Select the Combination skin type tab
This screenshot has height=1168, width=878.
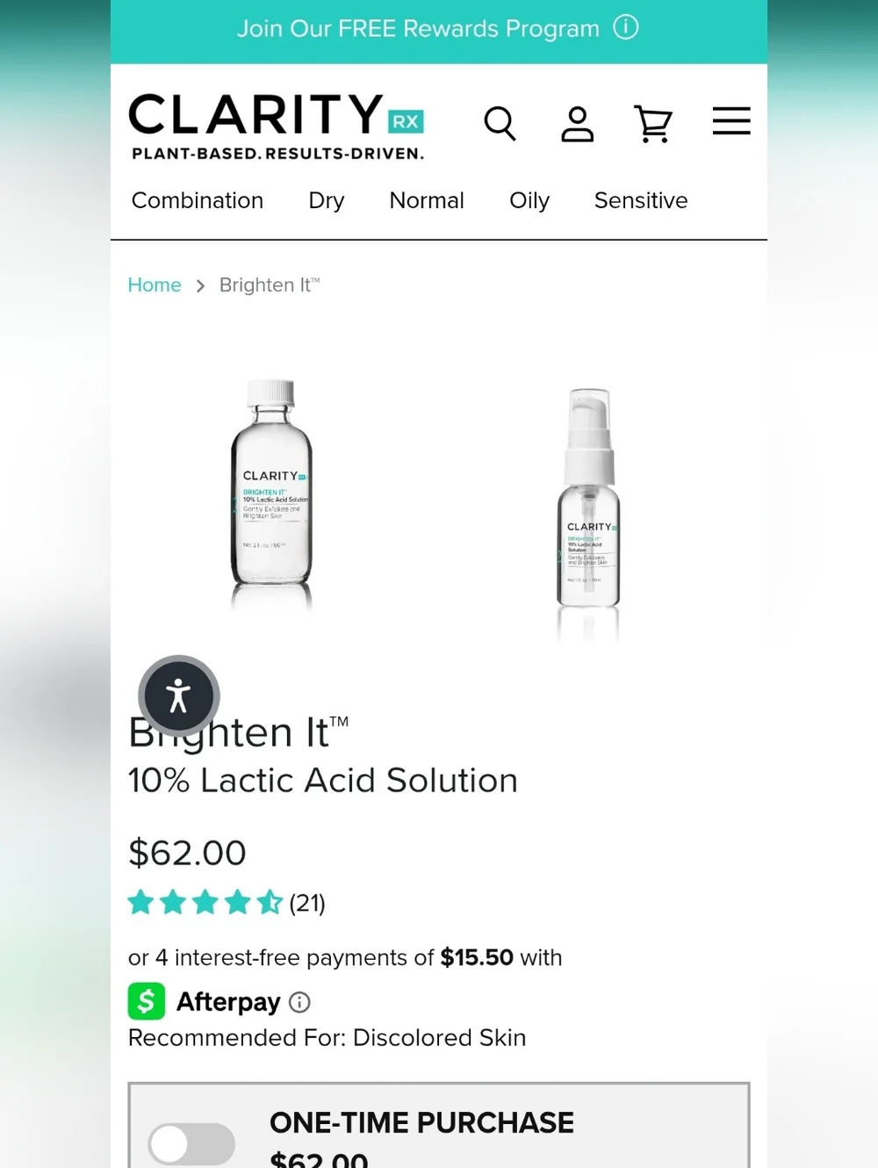click(198, 200)
